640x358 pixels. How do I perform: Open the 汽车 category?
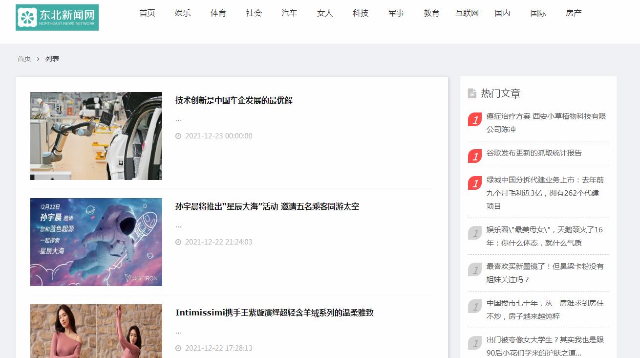[289, 13]
